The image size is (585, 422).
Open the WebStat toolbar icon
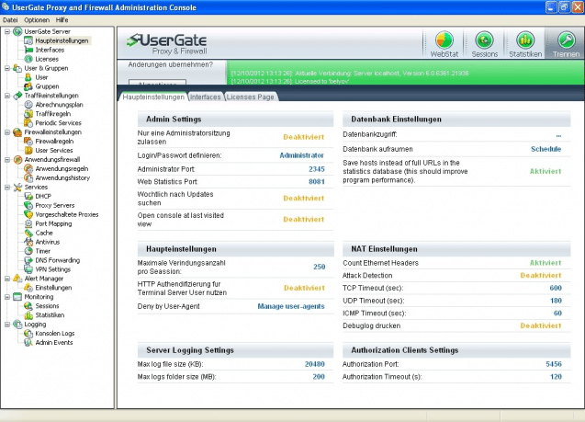coord(444,40)
